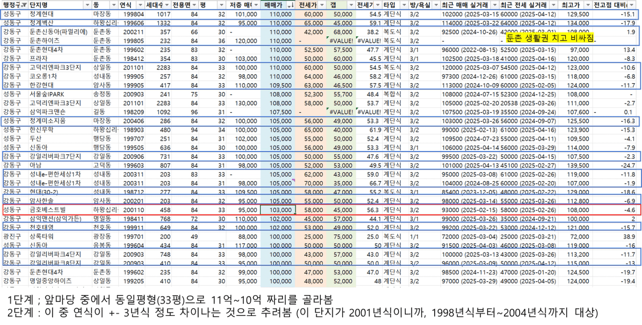Image resolution: width=642 pixels, height=325 pixels.
Task: Open the 최고가 column filter dropdown
Action: coord(588,5)
